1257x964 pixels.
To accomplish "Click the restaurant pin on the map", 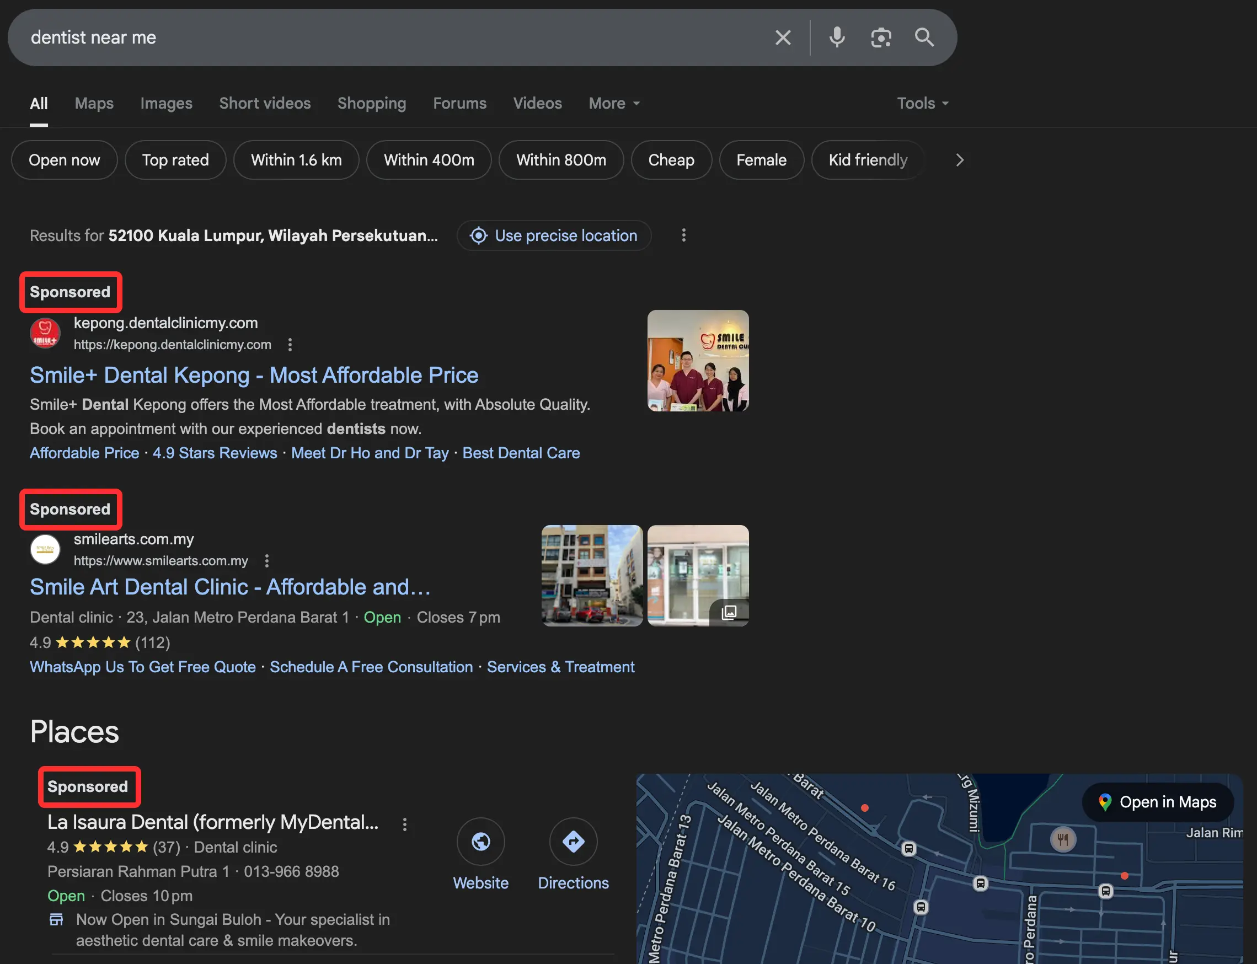I will point(1062,839).
